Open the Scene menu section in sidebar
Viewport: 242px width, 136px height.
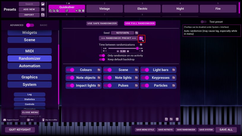(29, 40)
